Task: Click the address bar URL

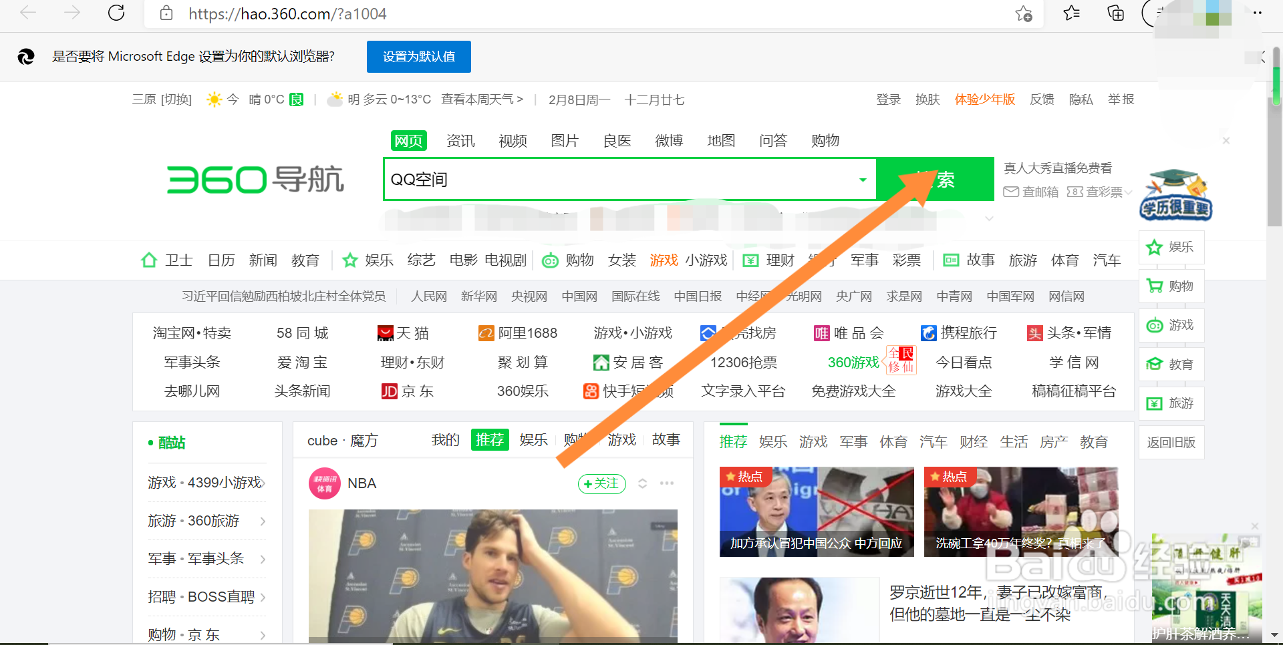Action: [287, 13]
